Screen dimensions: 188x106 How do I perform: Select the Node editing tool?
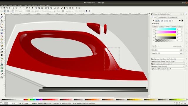[1, 18]
